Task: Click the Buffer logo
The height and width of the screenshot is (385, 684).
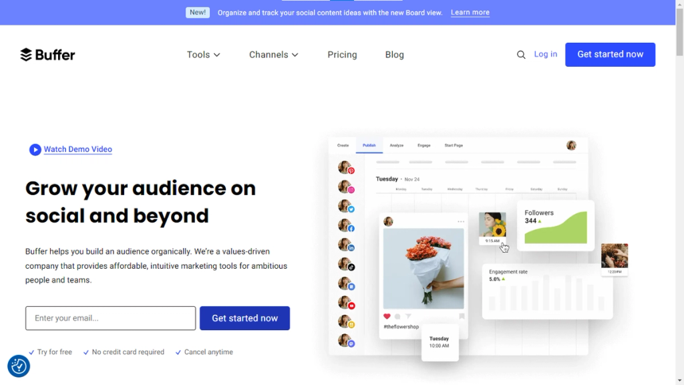Action: click(x=47, y=55)
